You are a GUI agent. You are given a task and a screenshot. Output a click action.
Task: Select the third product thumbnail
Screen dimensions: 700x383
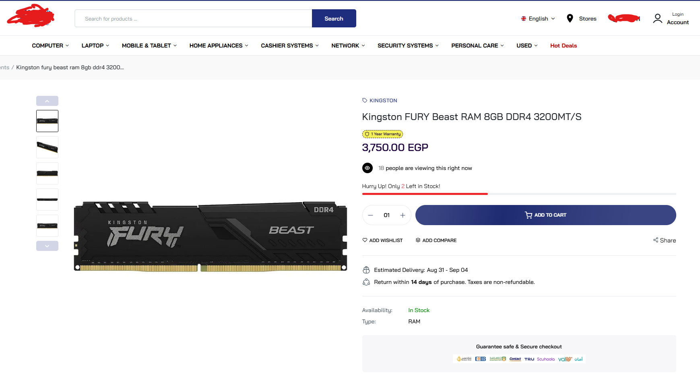coord(47,173)
